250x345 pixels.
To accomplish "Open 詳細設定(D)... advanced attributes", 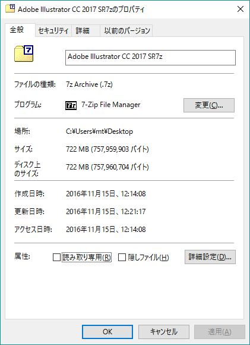I will tap(210, 257).
